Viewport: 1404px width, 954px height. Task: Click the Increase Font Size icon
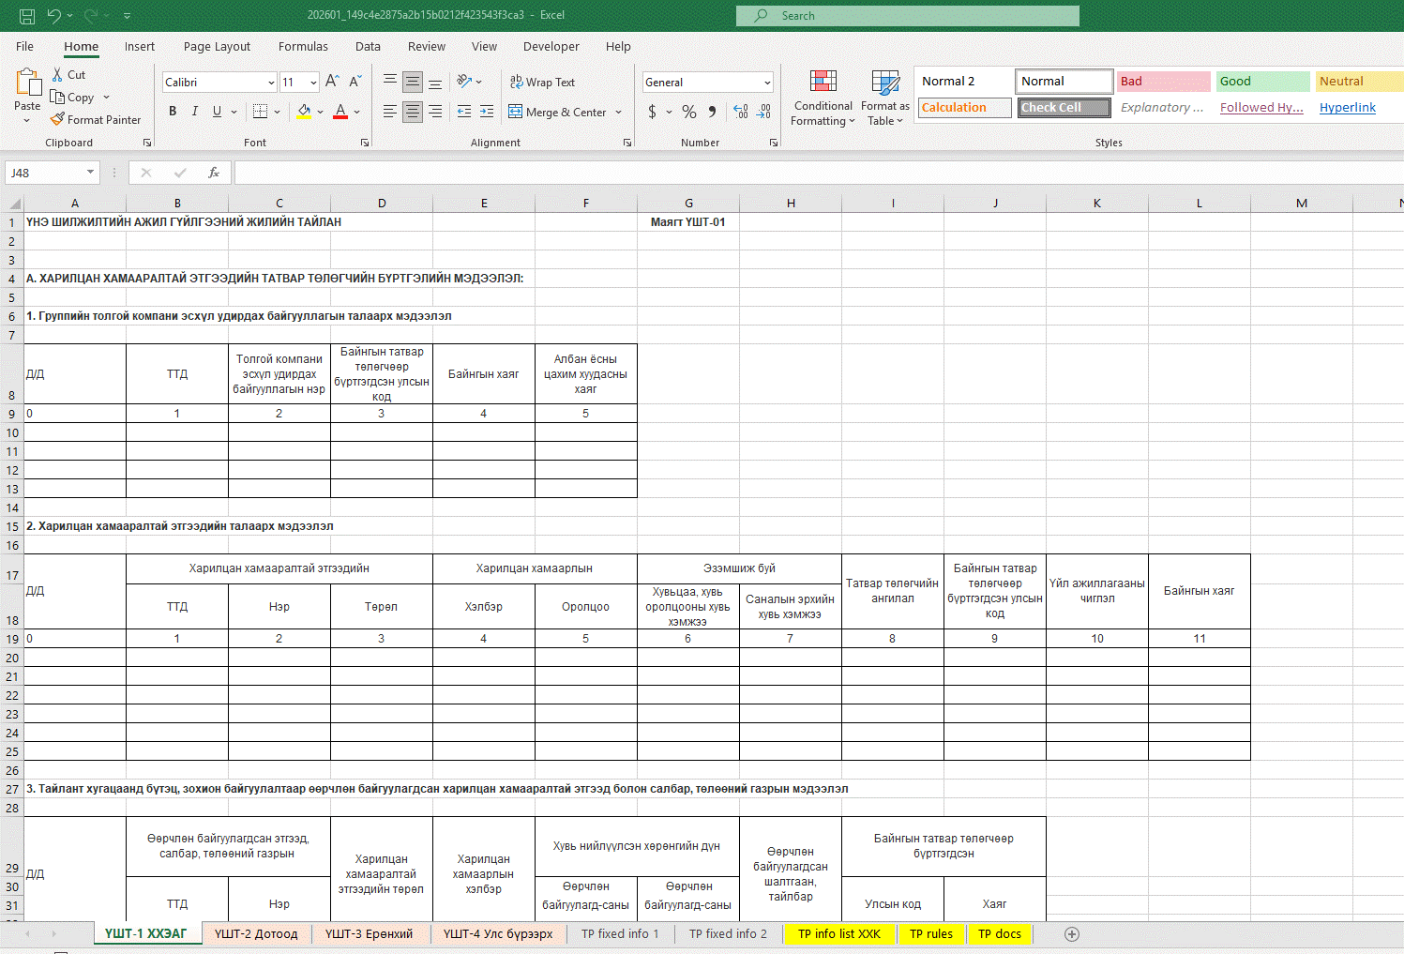[332, 83]
